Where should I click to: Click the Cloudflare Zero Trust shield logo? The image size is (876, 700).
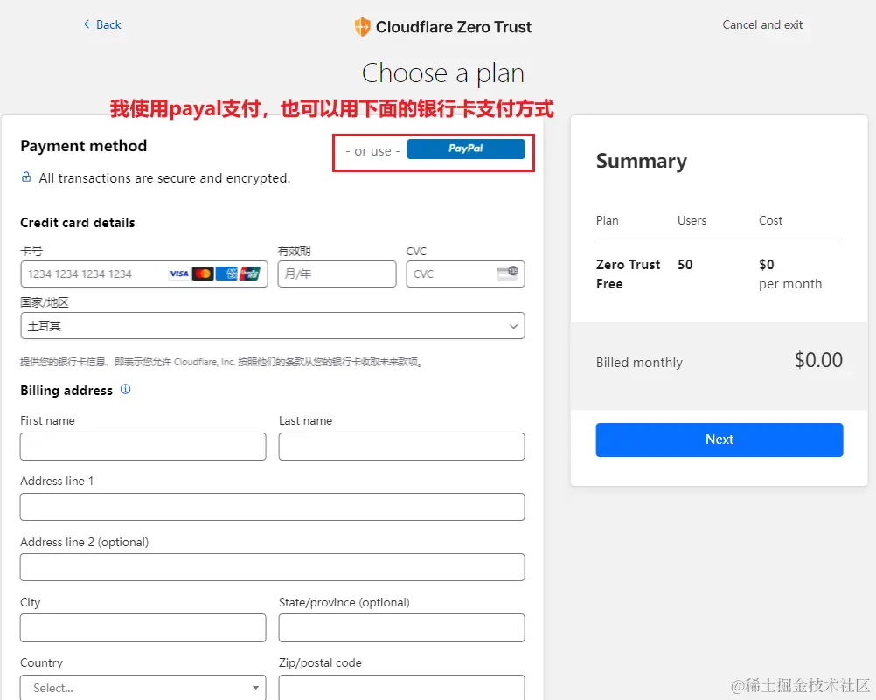click(x=362, y=26)
